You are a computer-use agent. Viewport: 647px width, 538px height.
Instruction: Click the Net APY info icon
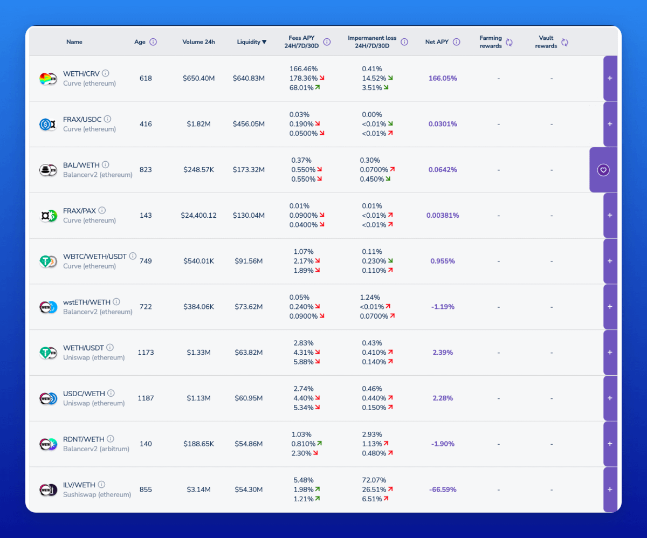click(457, 42)
